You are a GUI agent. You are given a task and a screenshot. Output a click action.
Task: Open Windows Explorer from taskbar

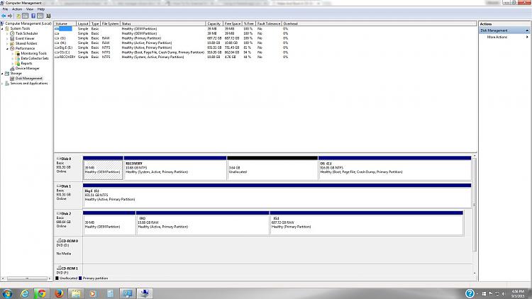(76, 293)
